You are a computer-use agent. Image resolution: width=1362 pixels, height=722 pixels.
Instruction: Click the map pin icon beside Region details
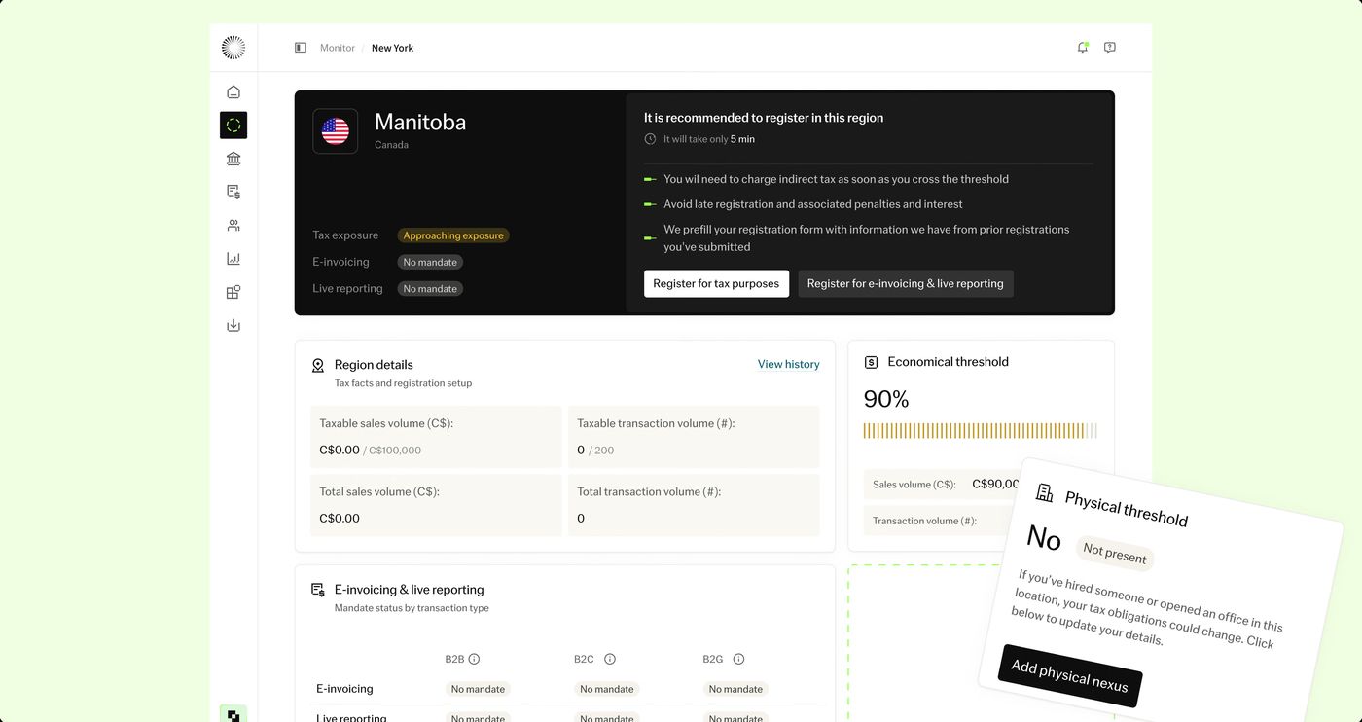point(318,366)
